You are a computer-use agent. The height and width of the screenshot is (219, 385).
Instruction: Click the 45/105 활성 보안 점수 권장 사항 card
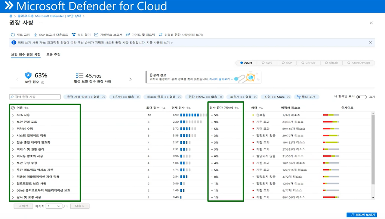tap(93, 77)
